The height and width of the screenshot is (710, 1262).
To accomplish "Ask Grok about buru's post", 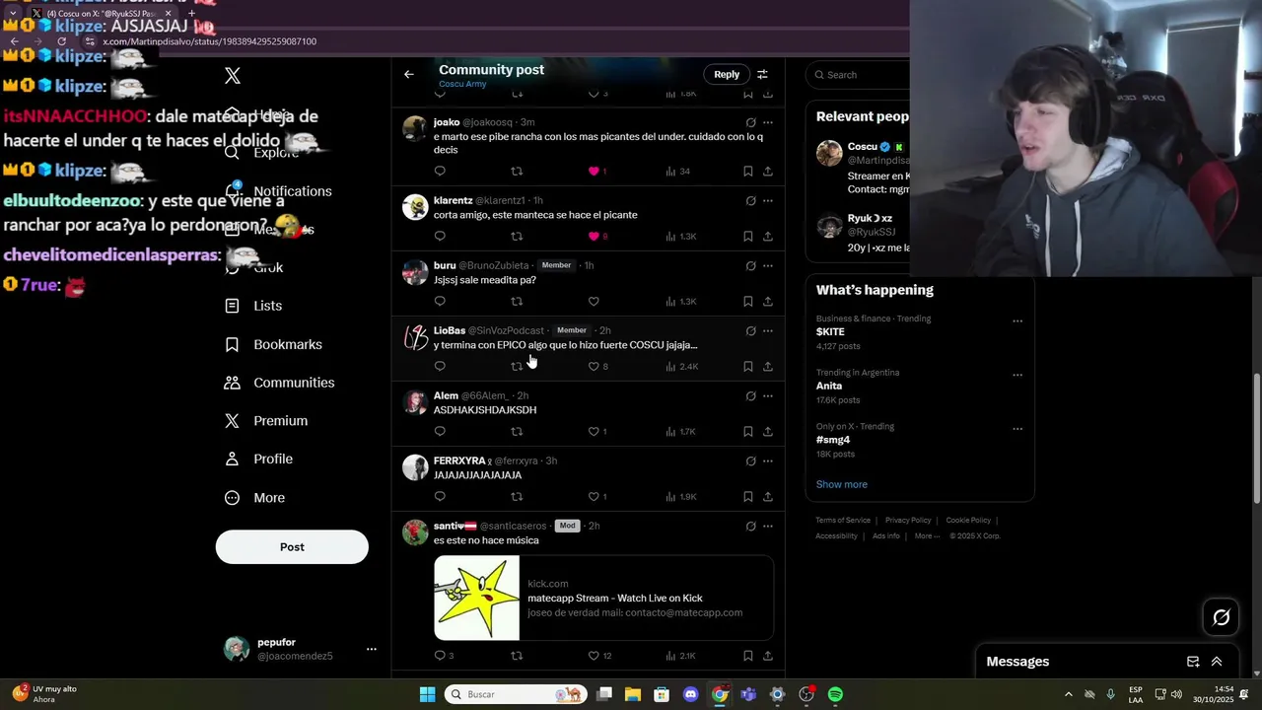I will [750, 266].
